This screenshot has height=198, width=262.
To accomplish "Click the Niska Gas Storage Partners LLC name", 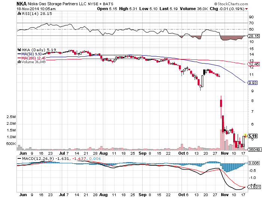I will click(57, 4).
